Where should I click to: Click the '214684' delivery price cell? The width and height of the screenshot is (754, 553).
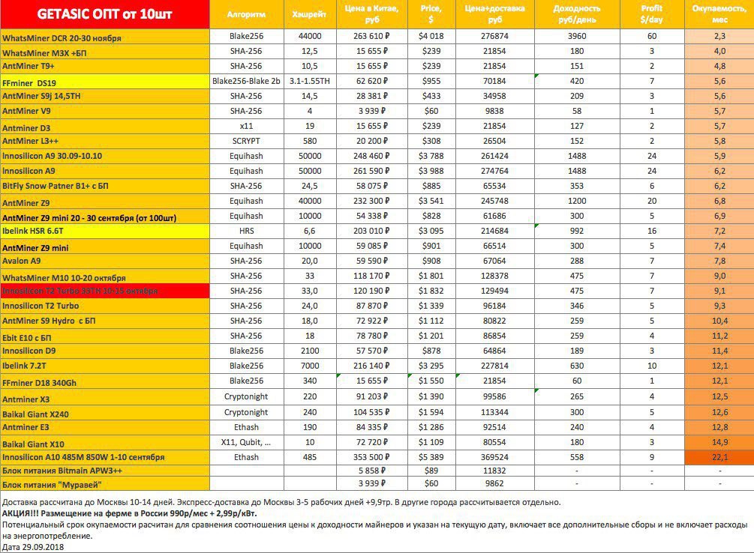pyautogui.click(x=494, y=231)
